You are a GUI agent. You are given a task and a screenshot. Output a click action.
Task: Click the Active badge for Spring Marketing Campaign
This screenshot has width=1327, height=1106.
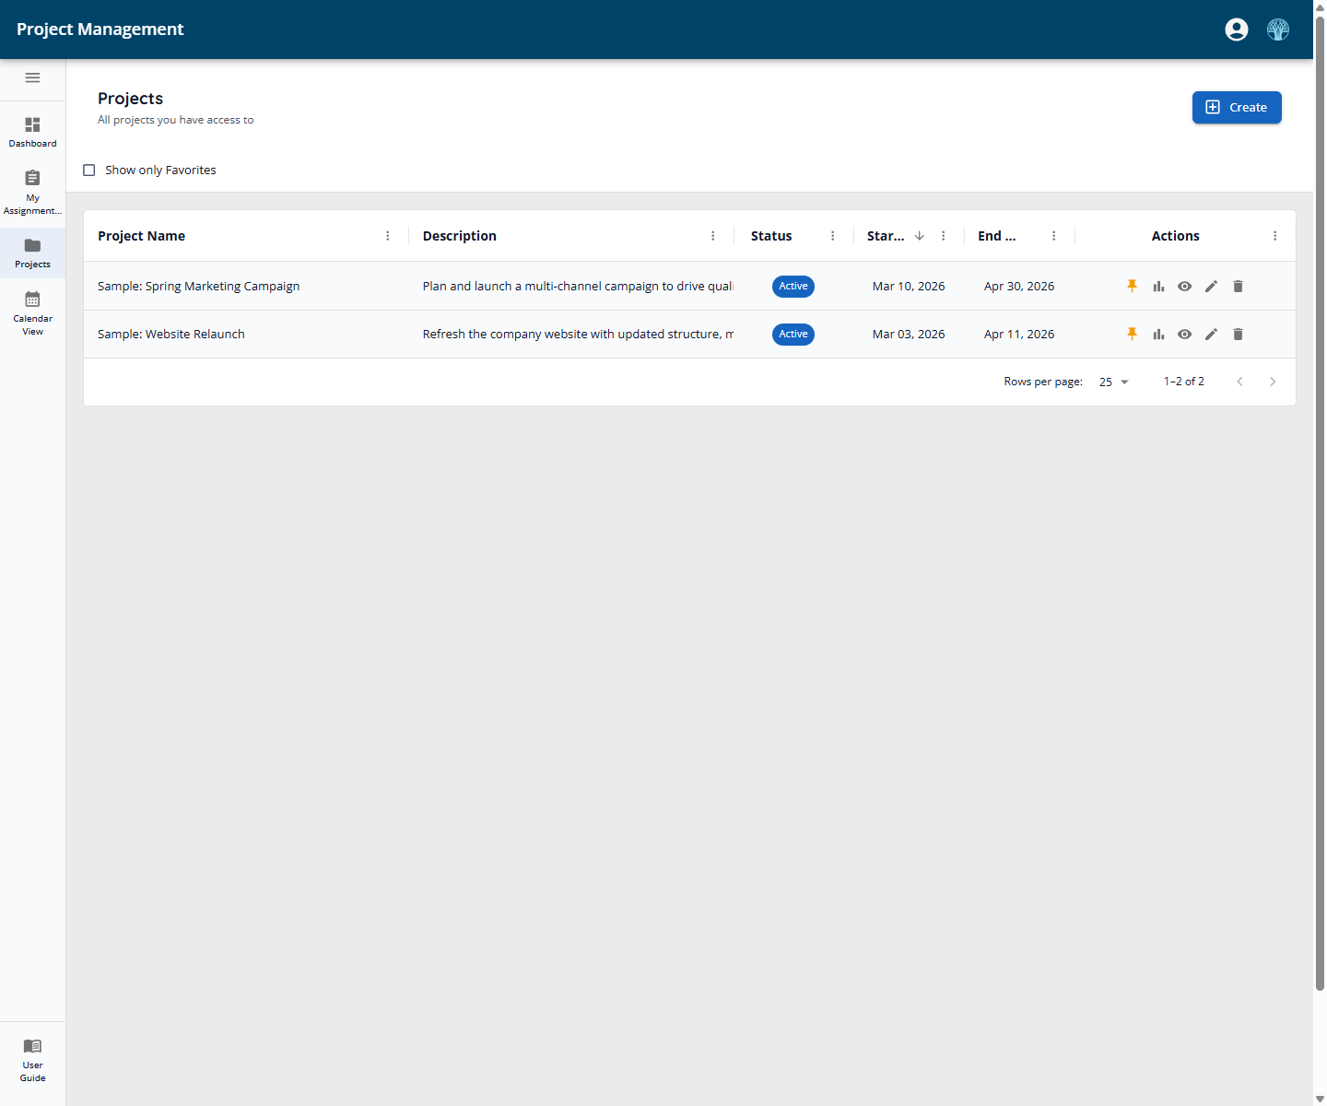tap(793, 287)
